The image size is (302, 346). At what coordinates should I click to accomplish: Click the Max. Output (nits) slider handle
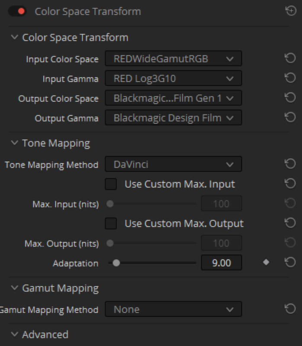[x=110, y=243]
